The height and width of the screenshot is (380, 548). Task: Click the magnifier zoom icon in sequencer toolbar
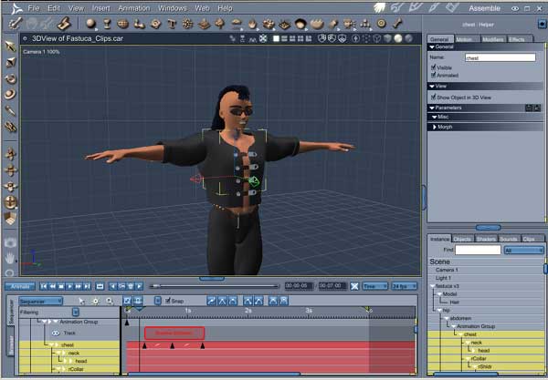click(110, 300)
